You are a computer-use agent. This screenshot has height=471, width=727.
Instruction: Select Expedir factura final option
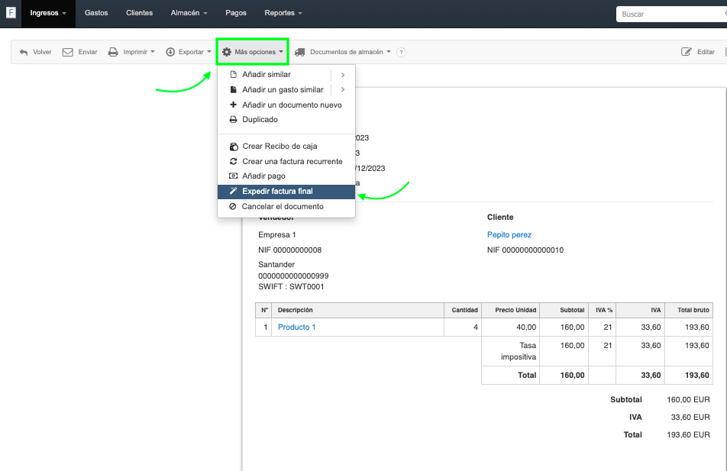[277, 192]
